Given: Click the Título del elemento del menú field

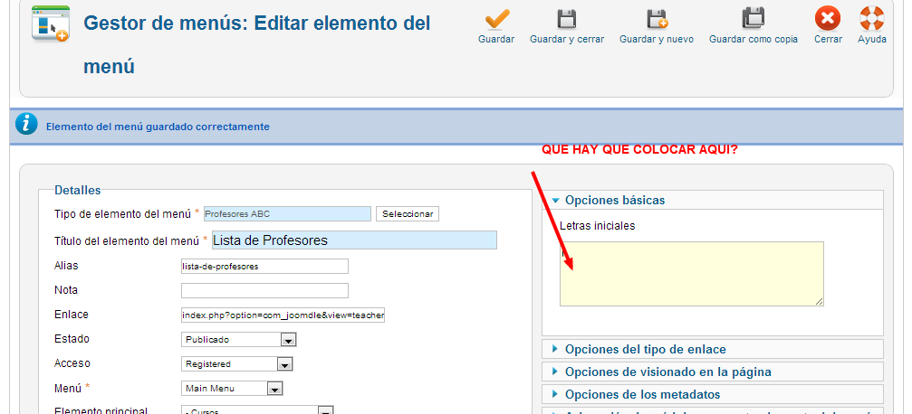Looking at the screenshot, I should pyautogui.click(x=354, y=240).
